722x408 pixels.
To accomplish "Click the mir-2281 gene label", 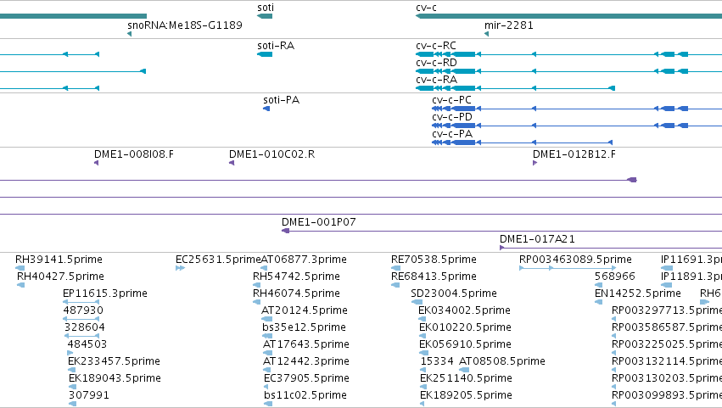I will click(509, 25).
